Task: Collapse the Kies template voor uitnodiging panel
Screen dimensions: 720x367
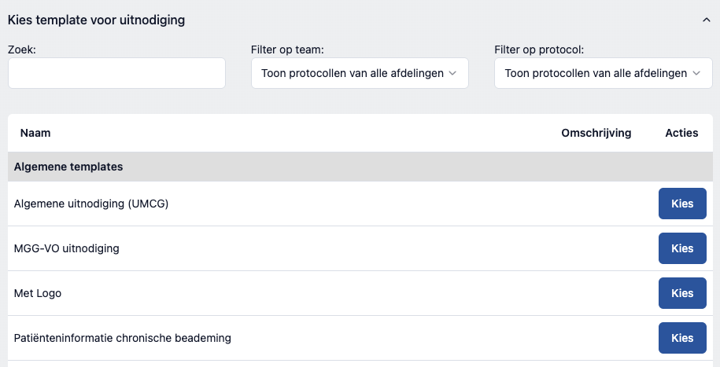Action: tap(706, 20)
